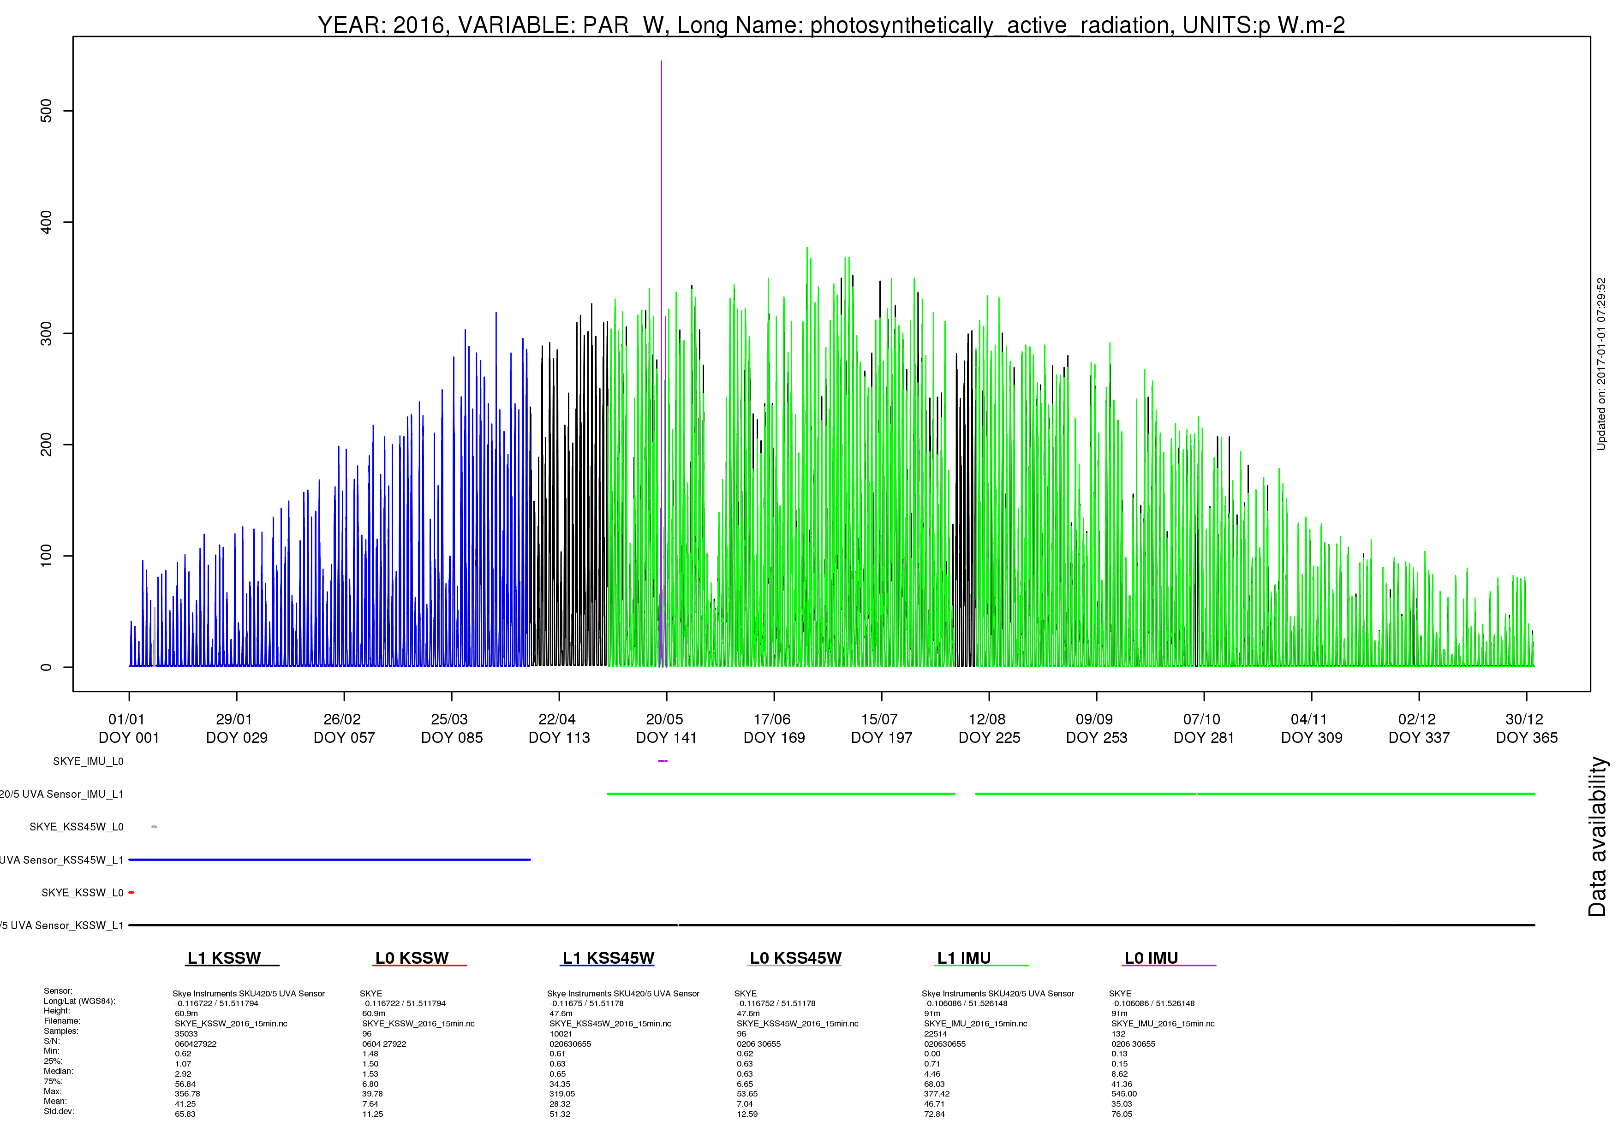Click the 'L1 KSS45W' legend heading
This screenshot has width=1618, height=1144.
pyautogui.click(x=608, y=958)
